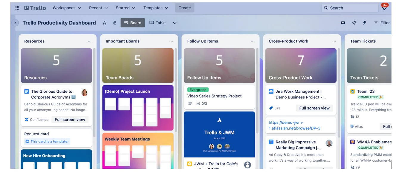This screenshot has width=404, height=175.
Task: Open the Recent menu
Action: [x=98, y=8]
